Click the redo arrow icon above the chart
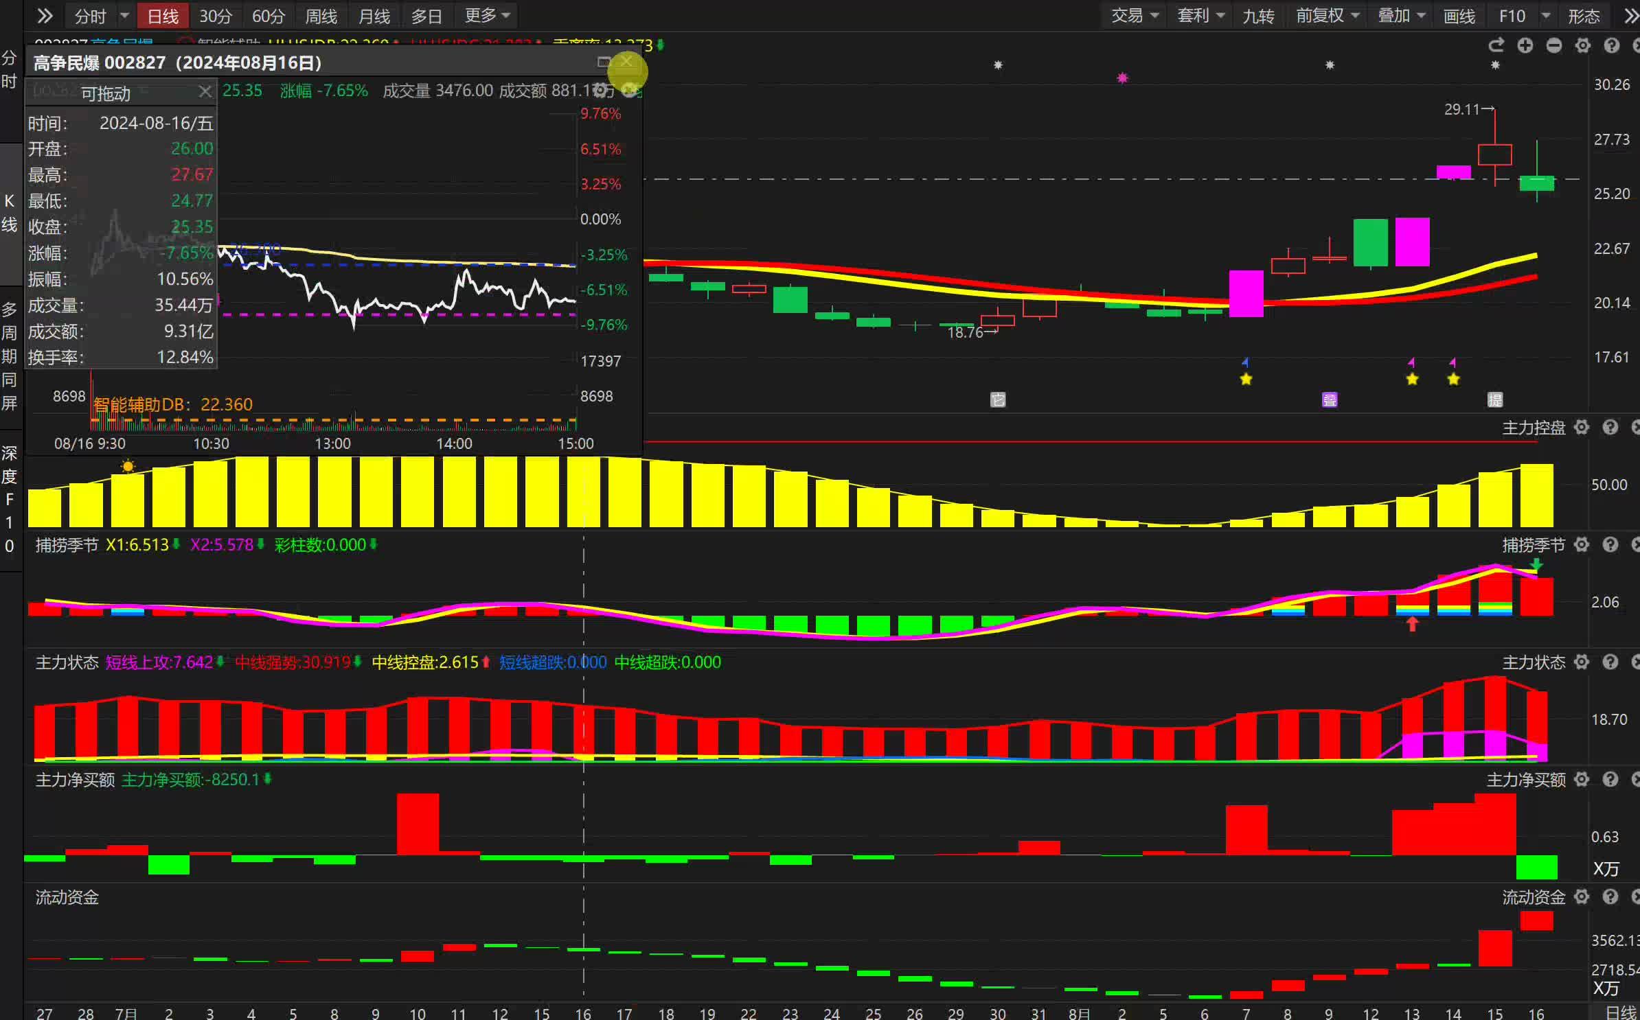 tap(1496, 45)
